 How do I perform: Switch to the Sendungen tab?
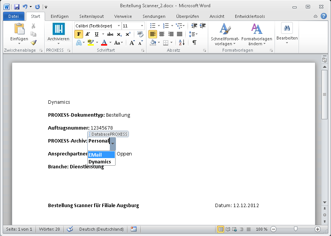pyautogui.click(x=154, y=16)
